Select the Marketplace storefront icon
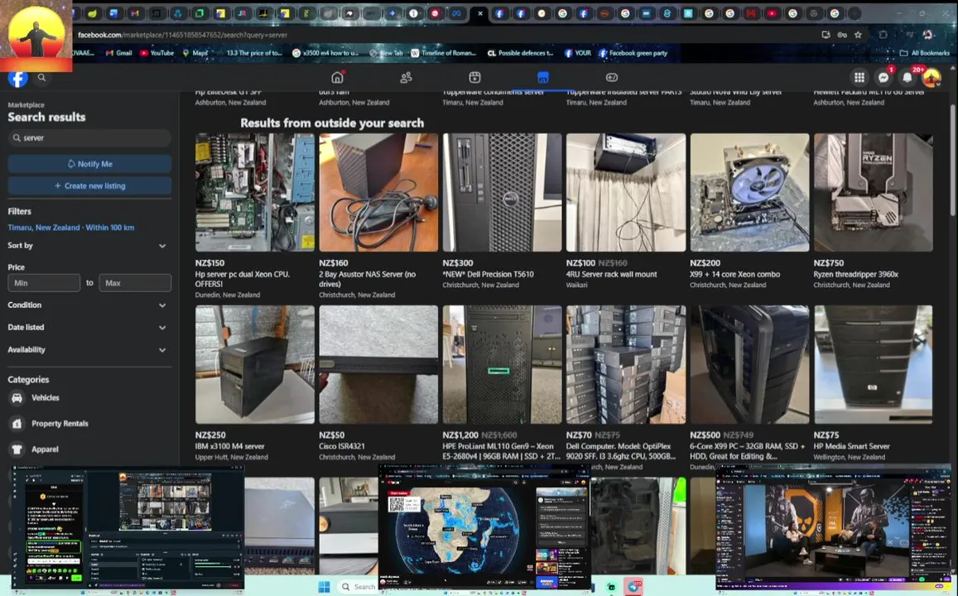 coord(542,78)
